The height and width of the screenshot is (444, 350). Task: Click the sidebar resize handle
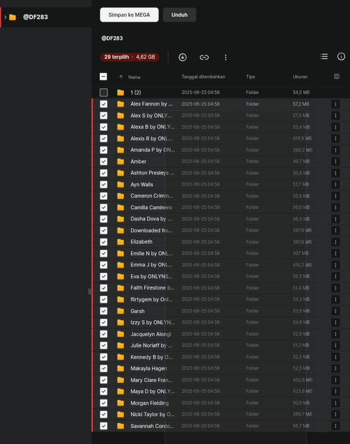(89, 292)
